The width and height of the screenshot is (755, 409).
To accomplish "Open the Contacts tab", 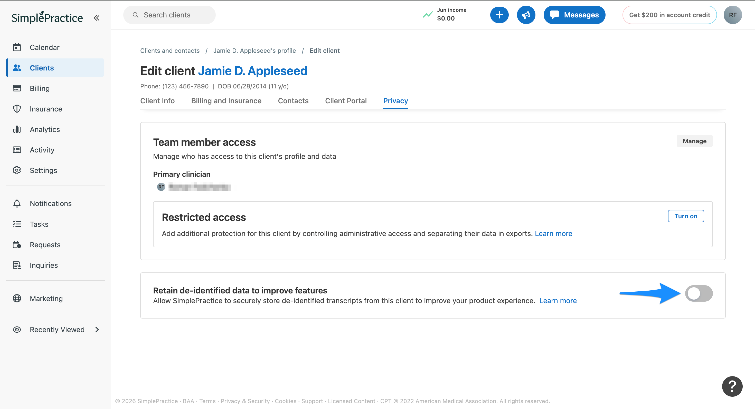I will [x=293, y=101].
